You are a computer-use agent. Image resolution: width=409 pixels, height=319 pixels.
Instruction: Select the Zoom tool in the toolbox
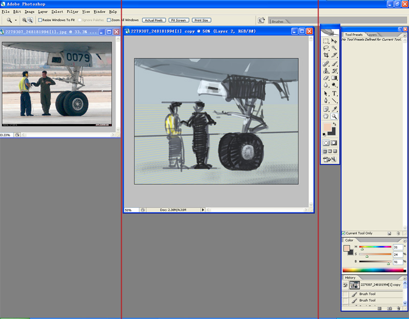334,117
